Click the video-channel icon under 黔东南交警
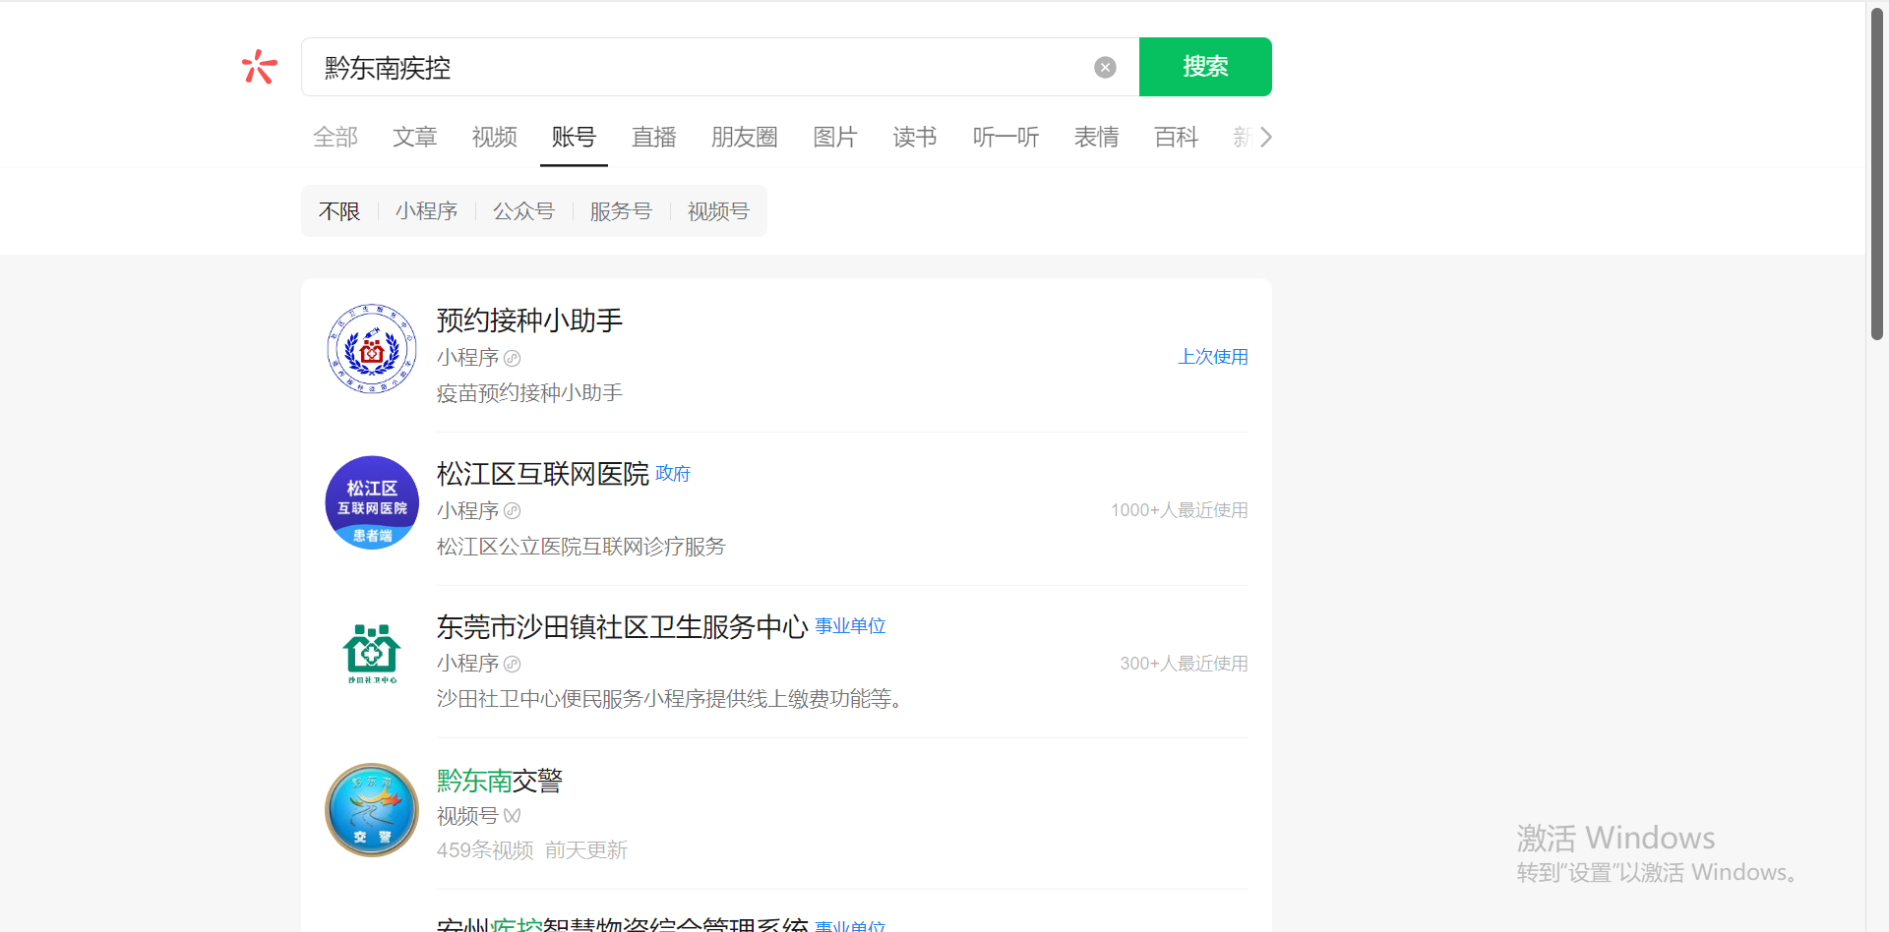The height and width of the screenshot is (932, 1889). coord(513,816)
